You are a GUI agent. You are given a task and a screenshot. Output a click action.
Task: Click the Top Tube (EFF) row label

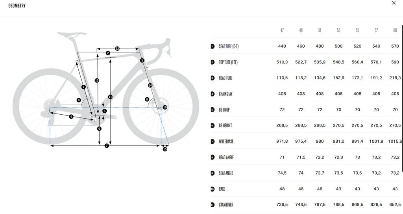tap(228, 62)
